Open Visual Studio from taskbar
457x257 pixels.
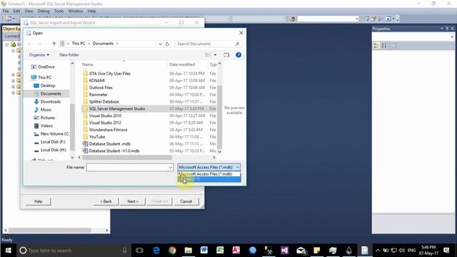point(284,251)
